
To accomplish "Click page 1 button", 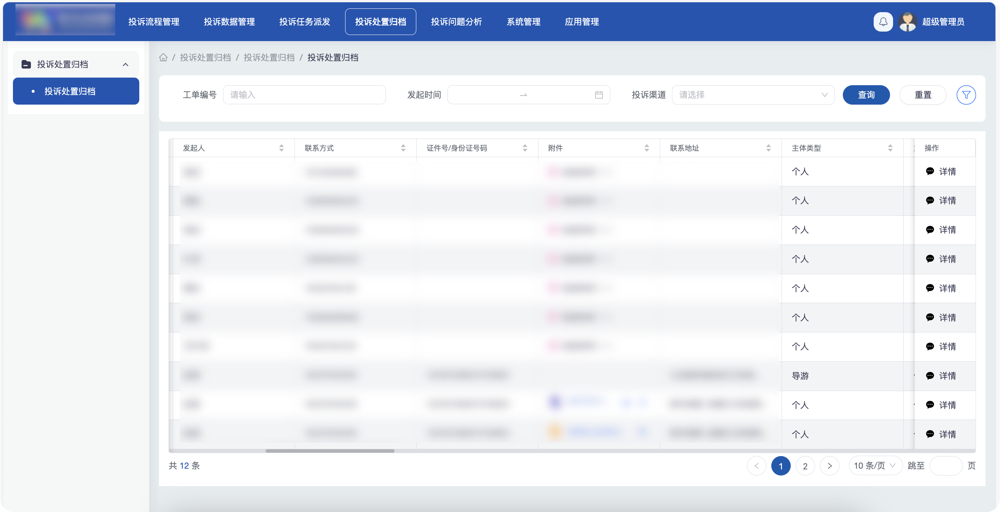I will [x=781, y=466].
